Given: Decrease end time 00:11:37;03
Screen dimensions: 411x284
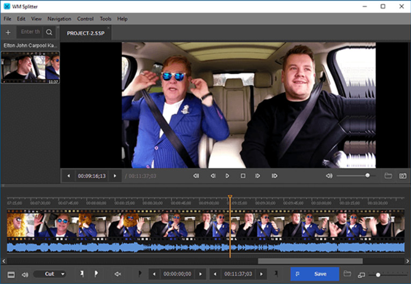Looking at the screenshot, I should point(215,274).
